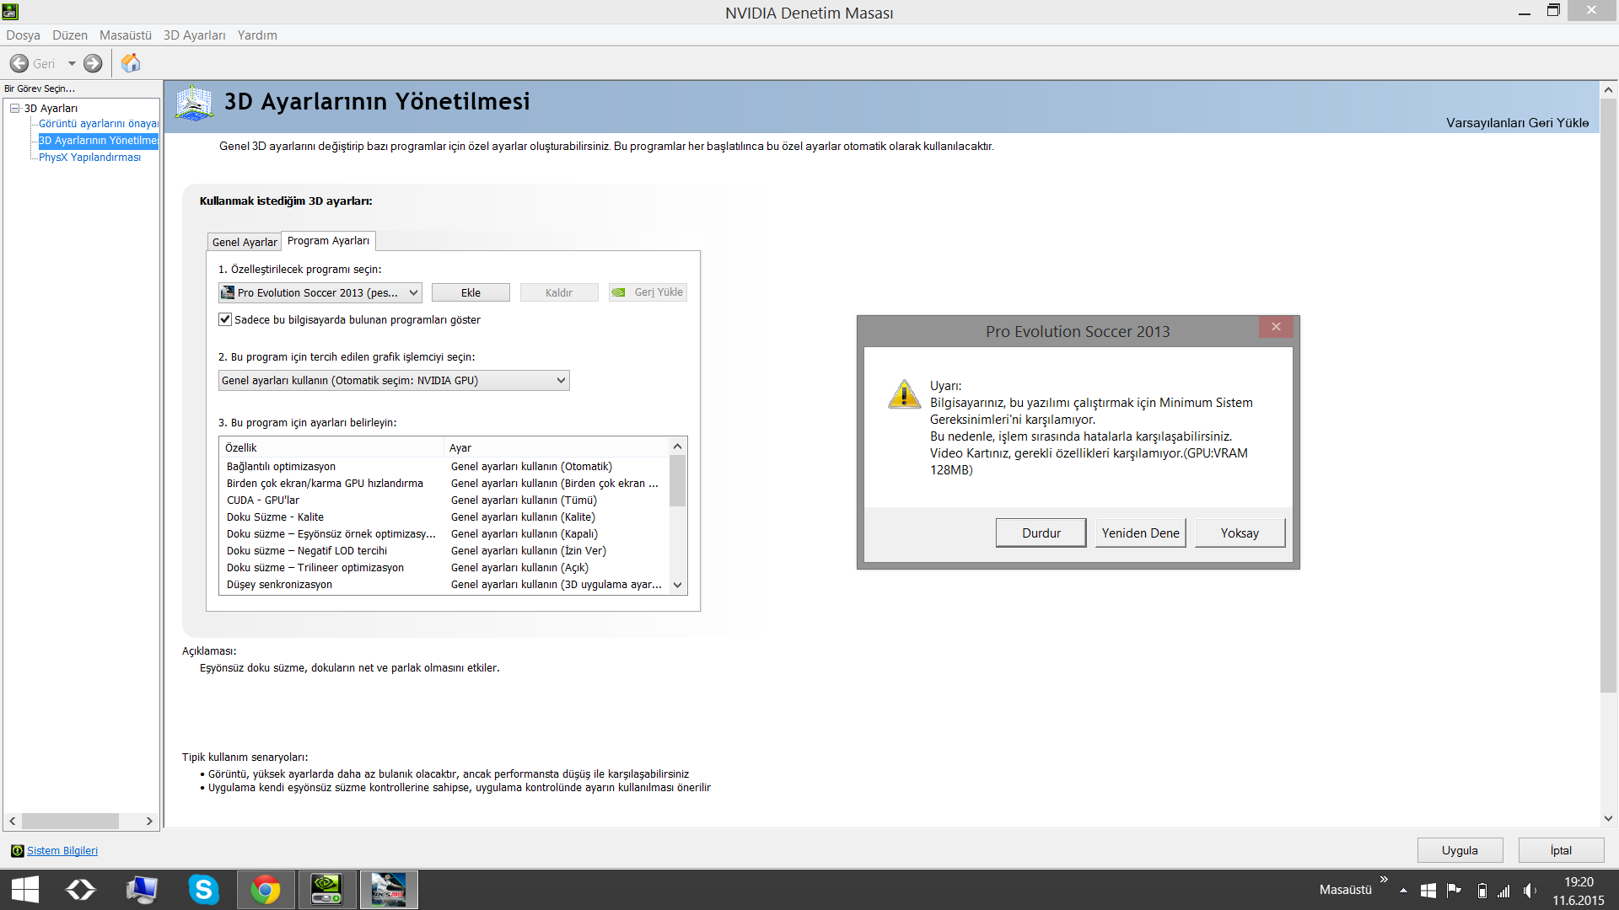Click settings list scrollbar down arrow
The width and height of the screenshot is (1619, 910).
pyautogui.click(x=677, y=586)
